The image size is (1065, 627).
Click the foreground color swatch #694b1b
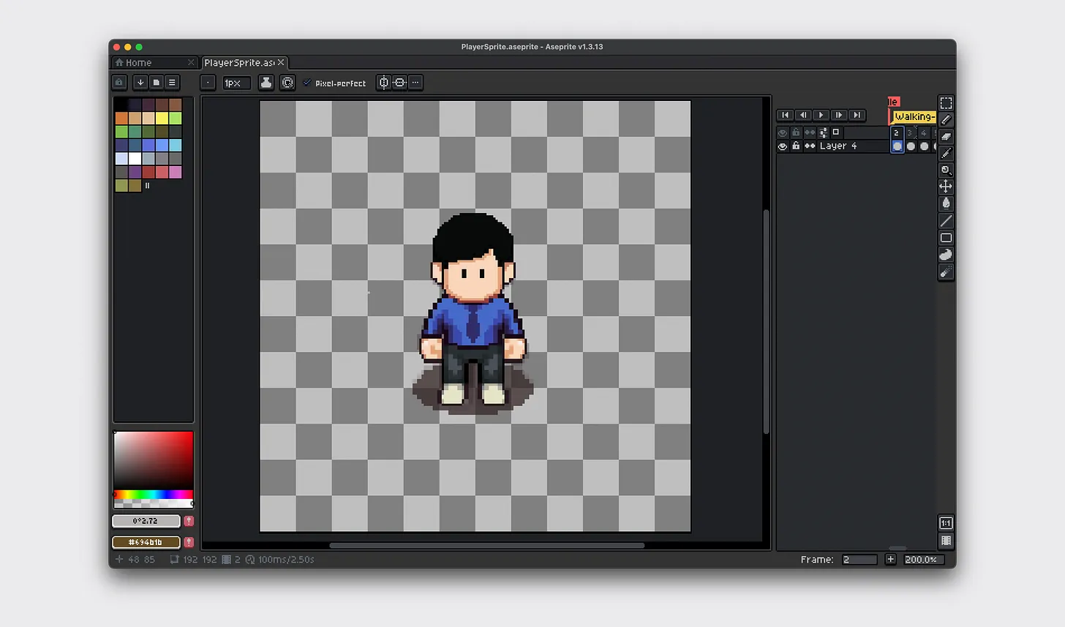click(146, 542)
